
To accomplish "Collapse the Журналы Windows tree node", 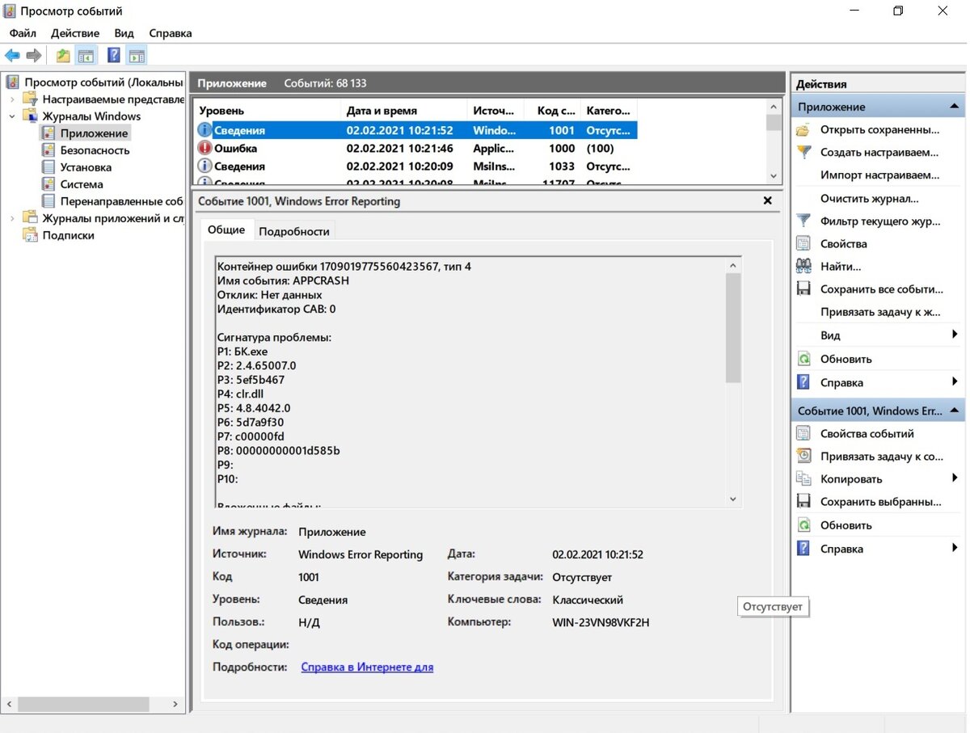I will coord(12,116).
